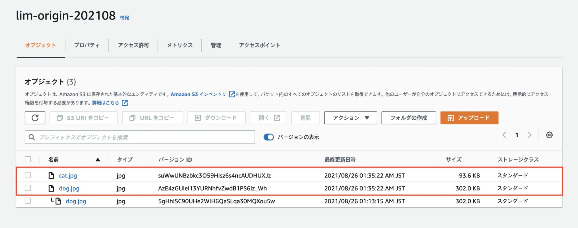Open the 管理 tab
578x228 pixels.
tap(216, 45)
